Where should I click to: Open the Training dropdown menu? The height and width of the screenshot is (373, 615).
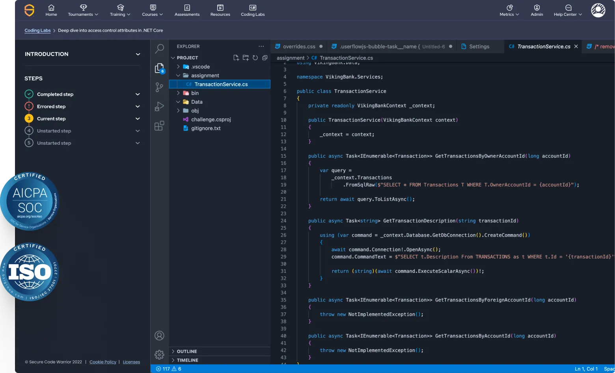(120, 11)
